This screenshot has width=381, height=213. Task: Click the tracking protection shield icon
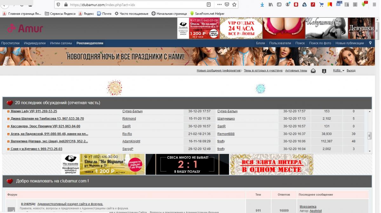(58, 5)
